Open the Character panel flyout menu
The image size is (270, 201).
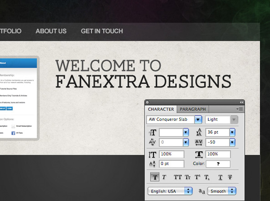[240, 110]
